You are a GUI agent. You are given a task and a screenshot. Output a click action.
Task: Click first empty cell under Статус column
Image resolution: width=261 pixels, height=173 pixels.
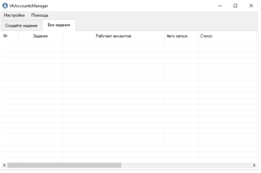pos(227,43)
